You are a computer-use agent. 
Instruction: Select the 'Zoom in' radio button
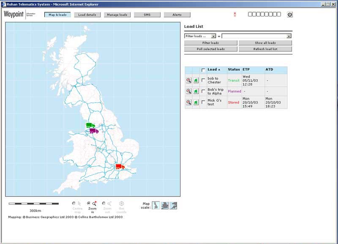[x=89, y=203]
